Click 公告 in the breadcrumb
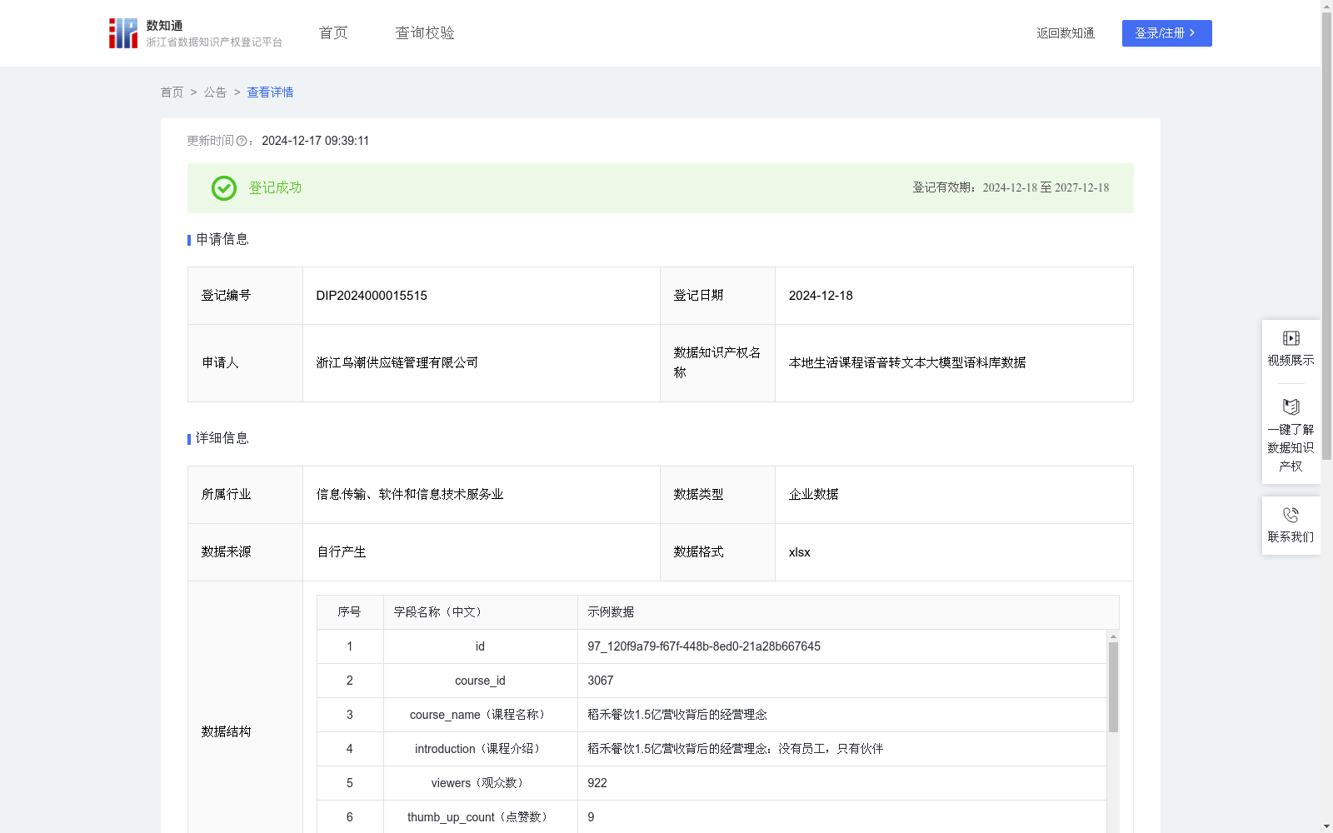The image size is (1333, 833). pyautogui.click(x=215, y=92)
